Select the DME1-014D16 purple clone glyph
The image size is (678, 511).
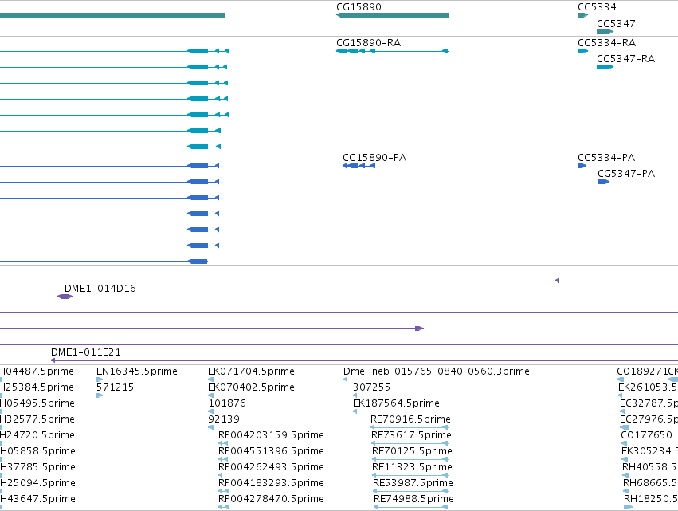(x=65, y=297)
